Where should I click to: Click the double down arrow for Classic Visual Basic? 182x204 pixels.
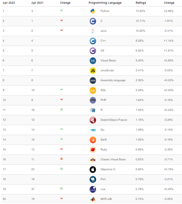click(x=61, y=159)
